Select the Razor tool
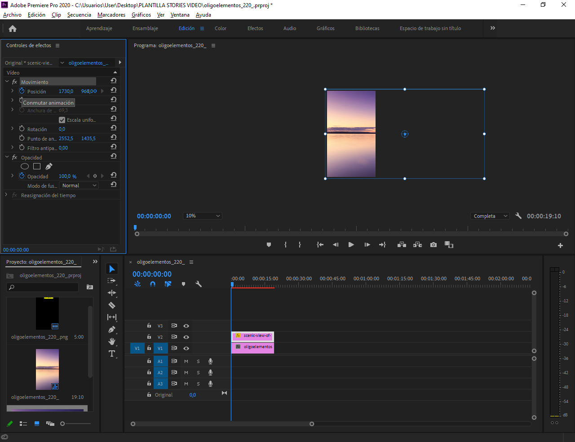575x442 pixels. [x=112, y=305]
